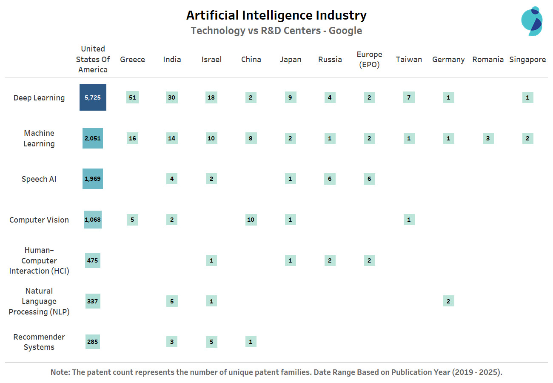Screen dimensions: 553x383
Task: Click the Artificial Intelligence Industry title
Action: pos(276,16)
